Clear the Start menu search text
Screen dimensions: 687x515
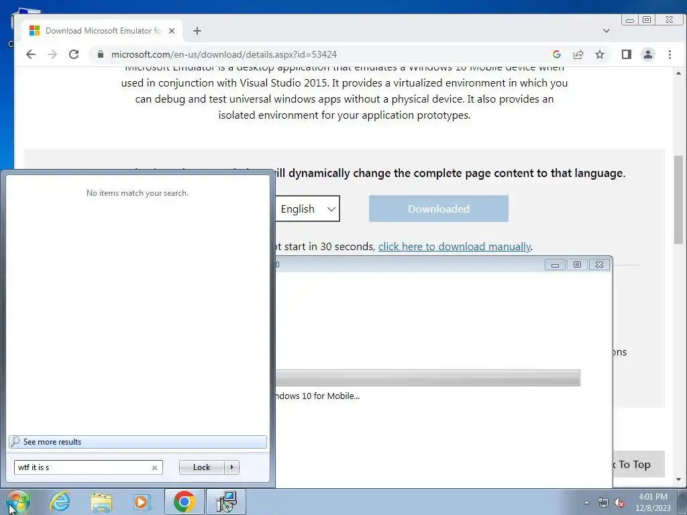pos(154,467)
